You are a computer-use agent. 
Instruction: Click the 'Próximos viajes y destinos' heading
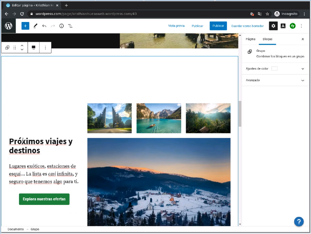tap(41, 146)
